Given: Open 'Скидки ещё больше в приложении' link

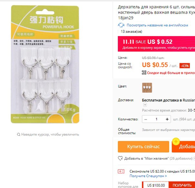Looking at the screenshot, I should coord(171,73).
